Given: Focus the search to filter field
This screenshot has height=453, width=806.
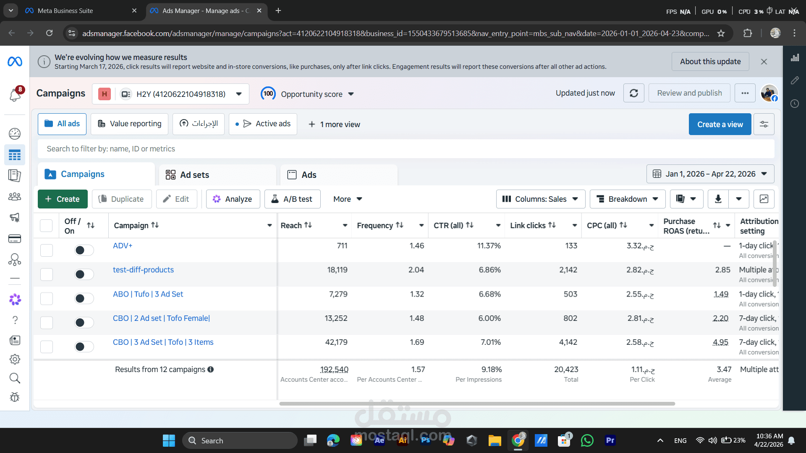Looking at the screenshot, I should click(406, 149).
